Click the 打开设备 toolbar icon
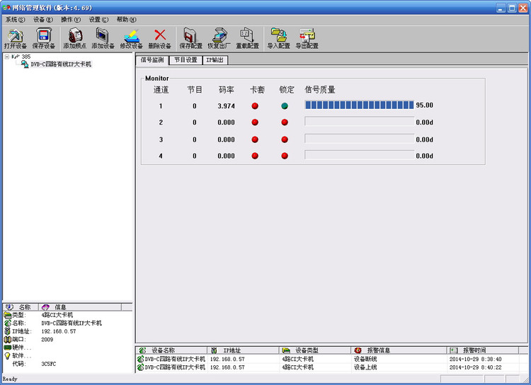 point(16,35)
